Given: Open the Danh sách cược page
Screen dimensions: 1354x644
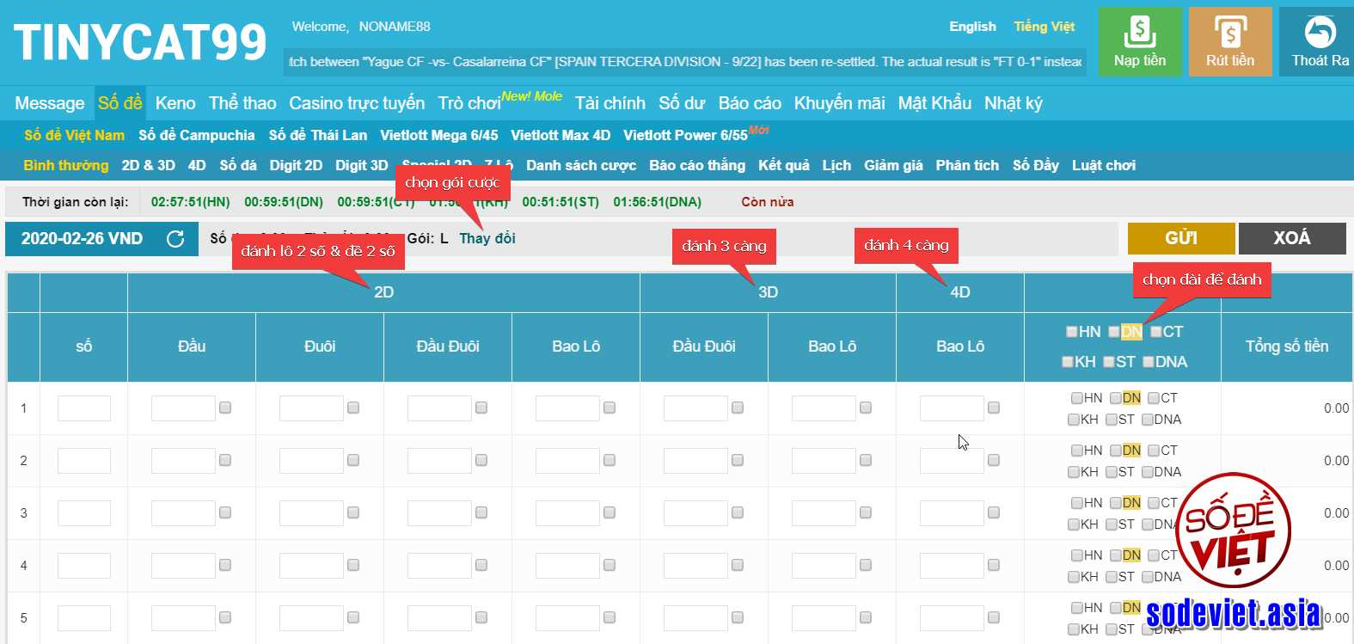Looking at the screenshot, I should tap(581, 165).
